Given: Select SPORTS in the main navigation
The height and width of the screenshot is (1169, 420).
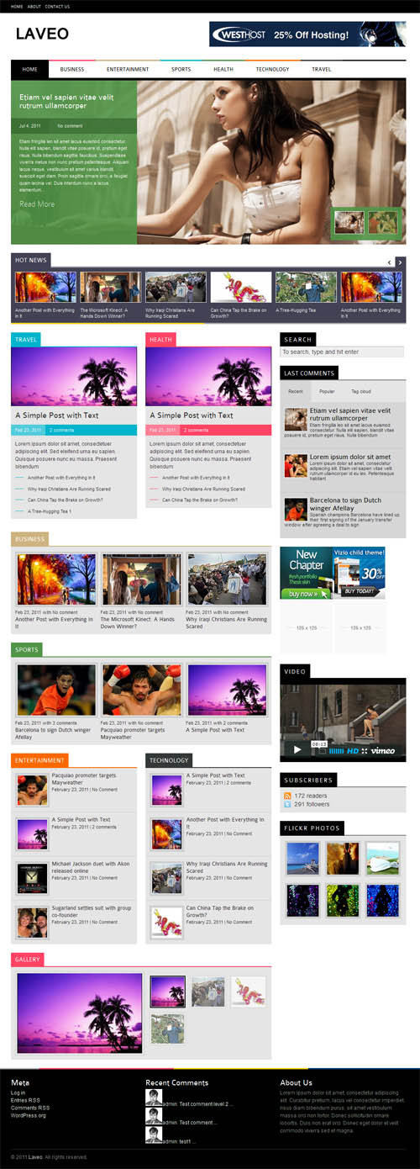Looking at the screenshot, I should [181, 70].
